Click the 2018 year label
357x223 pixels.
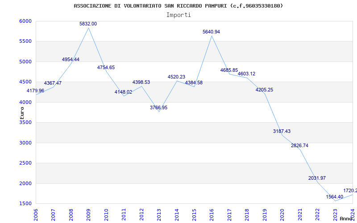(x=247, y=215)
